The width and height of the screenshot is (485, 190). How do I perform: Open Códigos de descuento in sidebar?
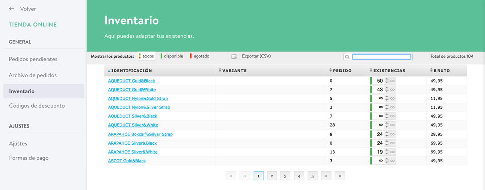pyautogui.click(x=36, y=106)
